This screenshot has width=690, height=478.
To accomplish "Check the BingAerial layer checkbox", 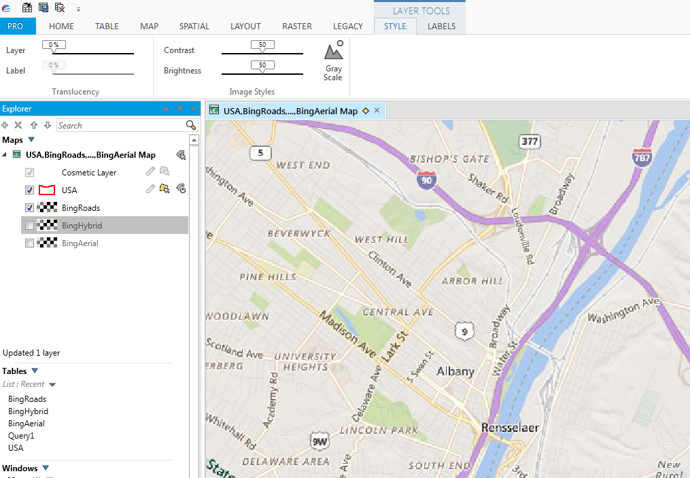I will 29,243.
